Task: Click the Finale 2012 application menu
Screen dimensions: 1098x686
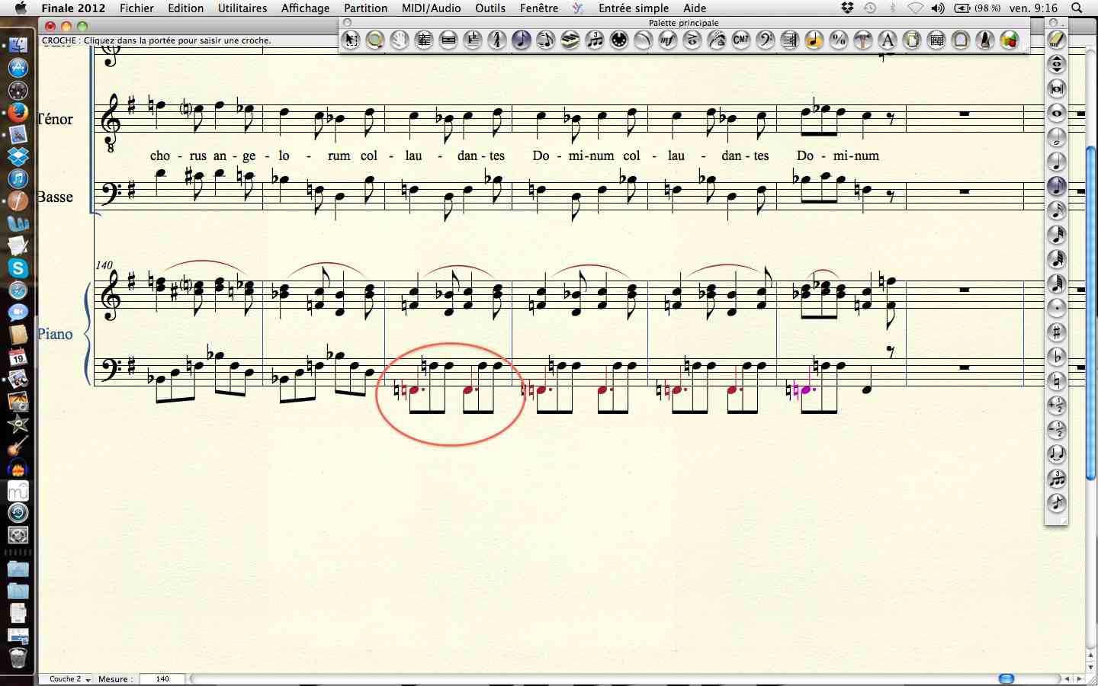Action: (73, 8)
